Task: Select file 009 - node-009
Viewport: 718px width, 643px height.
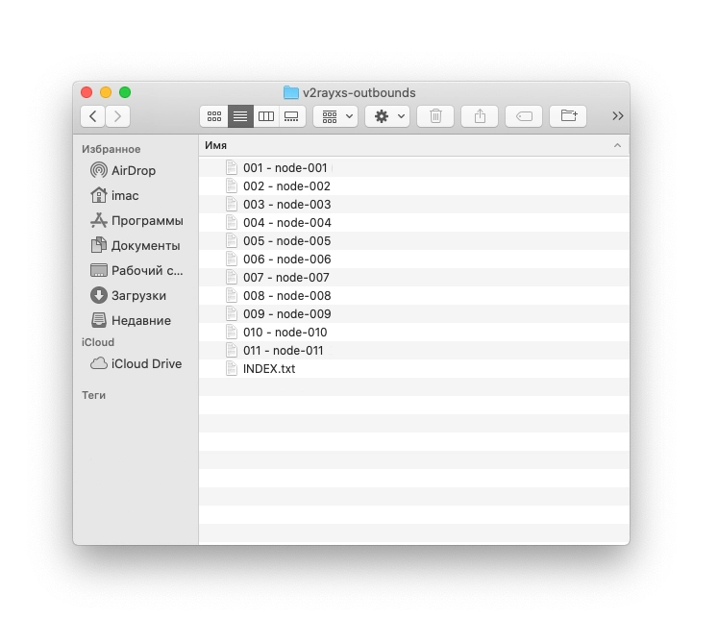Action: (414, 314)
